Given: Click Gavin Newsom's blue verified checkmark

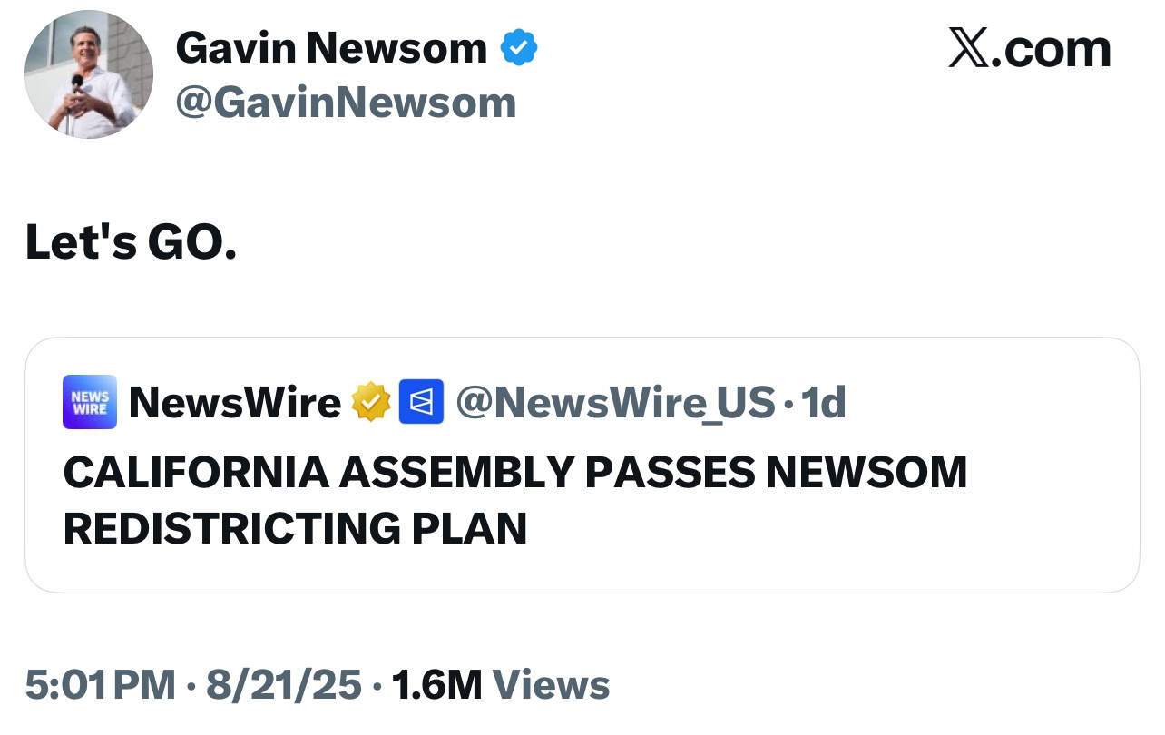Looking at the screenshot, I should click(519, 47).
